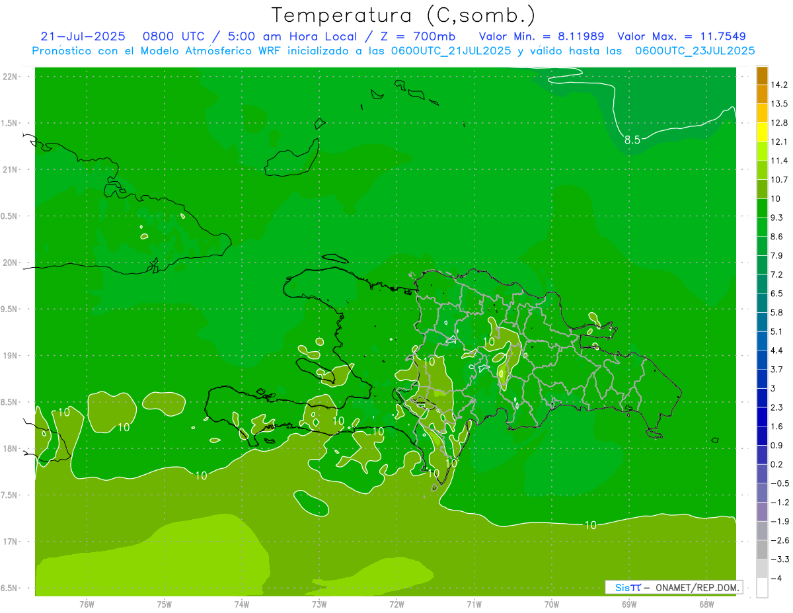Select the '69W' longitude tick label
Viewport: 793px width, 613px height.
point(628,604)
